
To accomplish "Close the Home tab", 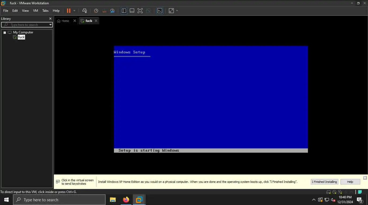I will coord(75,21).
